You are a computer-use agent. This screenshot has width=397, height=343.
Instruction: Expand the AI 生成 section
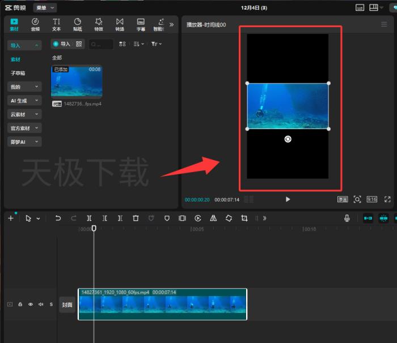pyautogui.click(x=24, y=100)
